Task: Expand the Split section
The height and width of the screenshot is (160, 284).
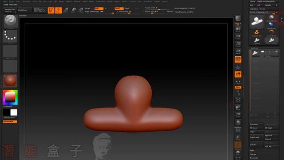Action: [x=252, y=151]
